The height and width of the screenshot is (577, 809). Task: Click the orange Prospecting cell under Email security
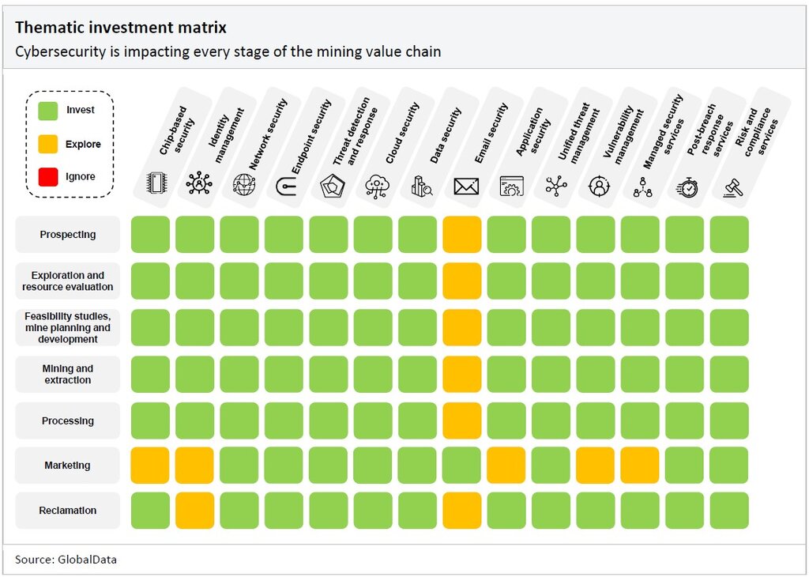462,235
